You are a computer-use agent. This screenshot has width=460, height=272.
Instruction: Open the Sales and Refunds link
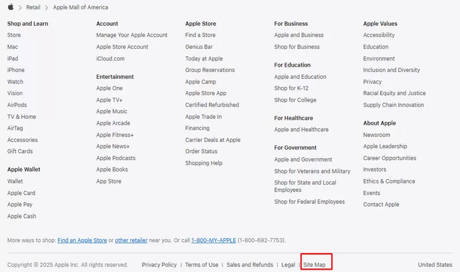(x=250, y=265)
